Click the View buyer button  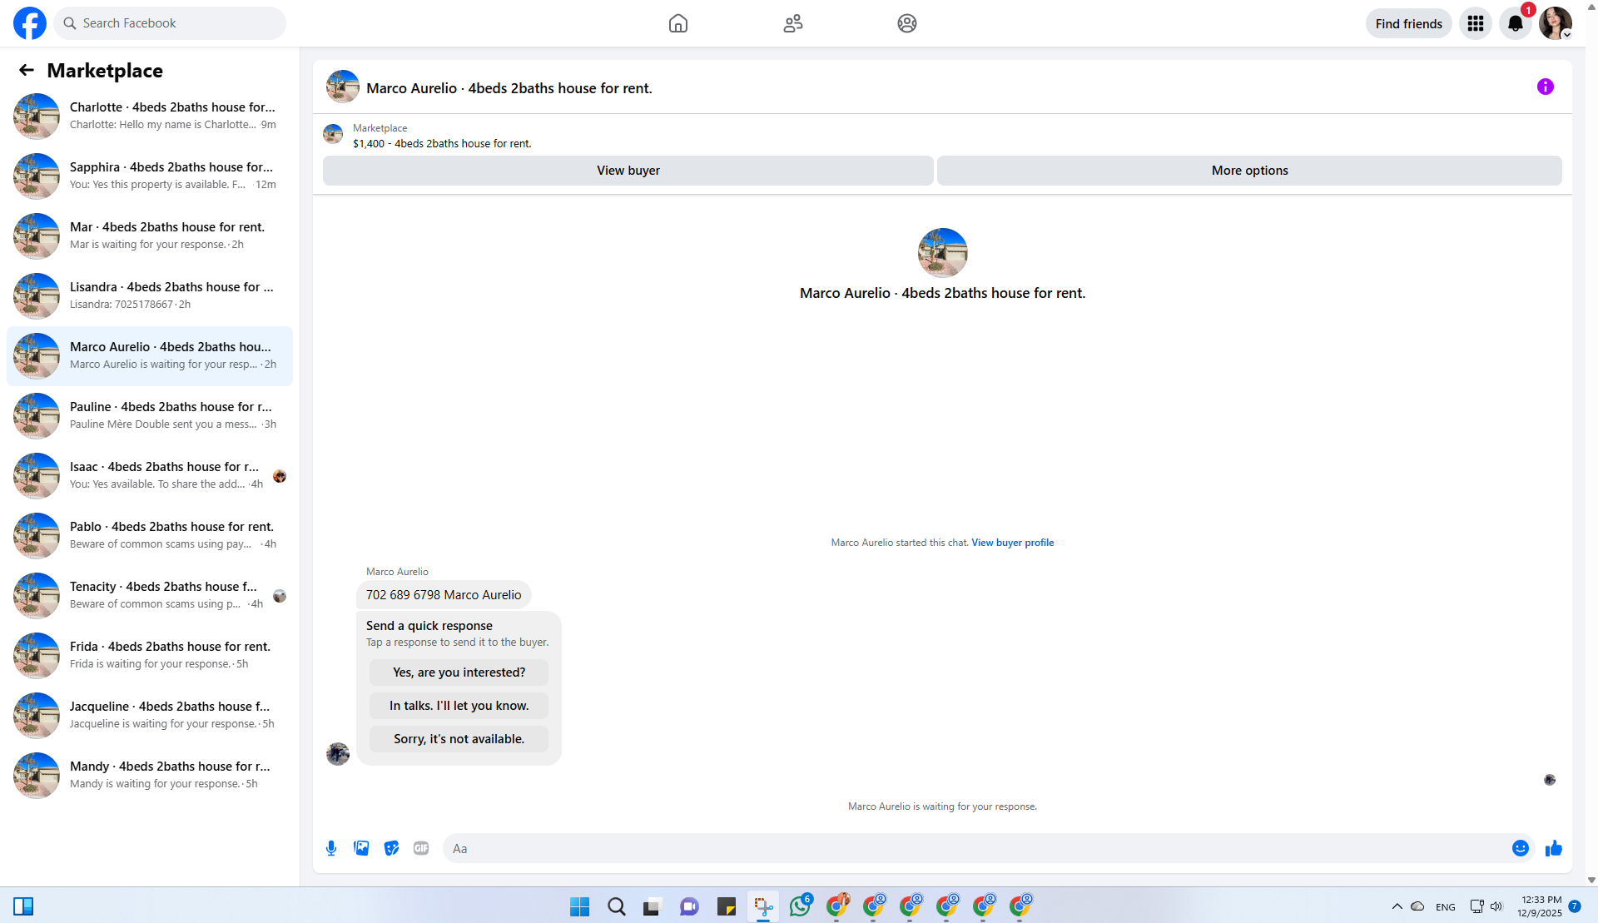tap(628, 171)
